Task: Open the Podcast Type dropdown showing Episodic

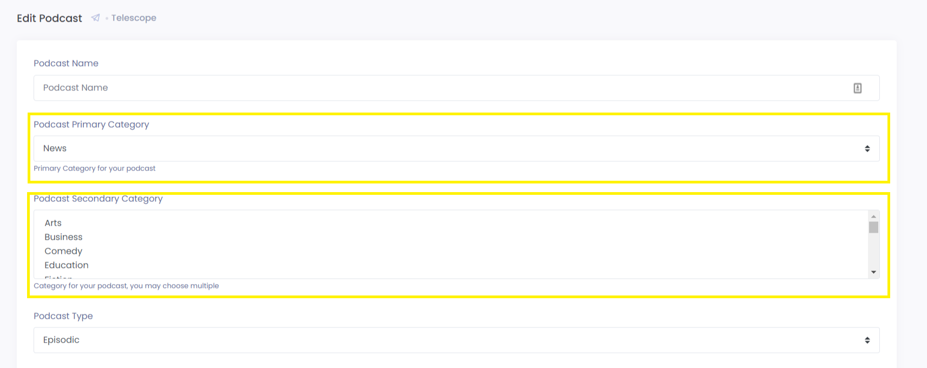Action: pos(456,340)
